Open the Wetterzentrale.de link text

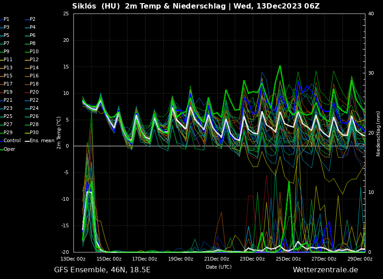point(325,270)
